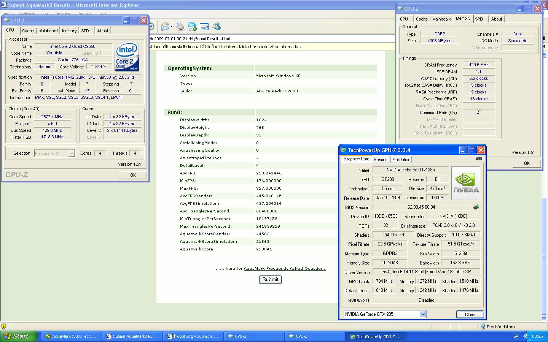Click the Bus Interface PCI-E field in GPU-Z
Screen dimensions: 548x342
coord(454,225)
